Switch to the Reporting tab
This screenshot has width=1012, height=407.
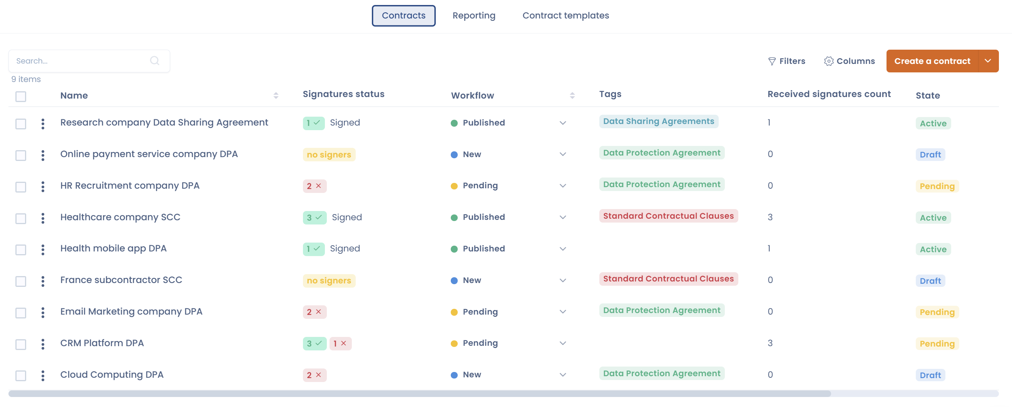click(473, 16)
